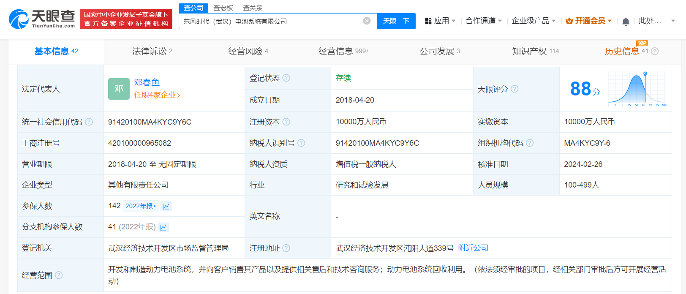
Task: Click help icon beside 经营范围
Action: (59, 275)
